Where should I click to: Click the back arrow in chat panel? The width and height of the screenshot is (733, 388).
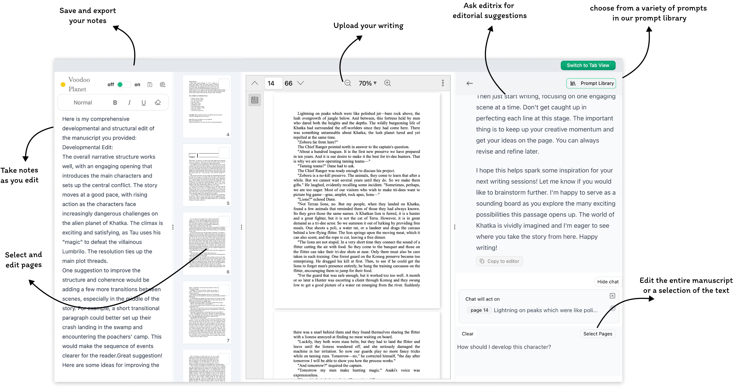[x=470, y=83]
